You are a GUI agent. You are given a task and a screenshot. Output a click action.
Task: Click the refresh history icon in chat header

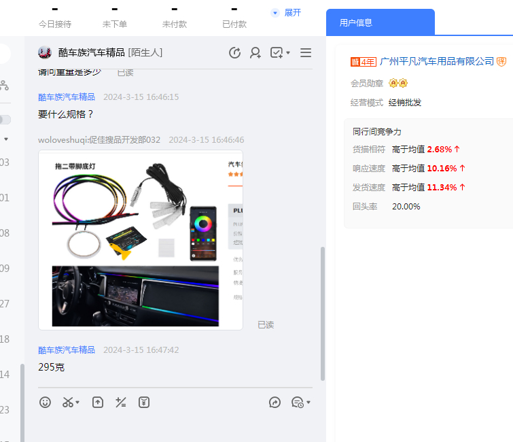point(235,52)
